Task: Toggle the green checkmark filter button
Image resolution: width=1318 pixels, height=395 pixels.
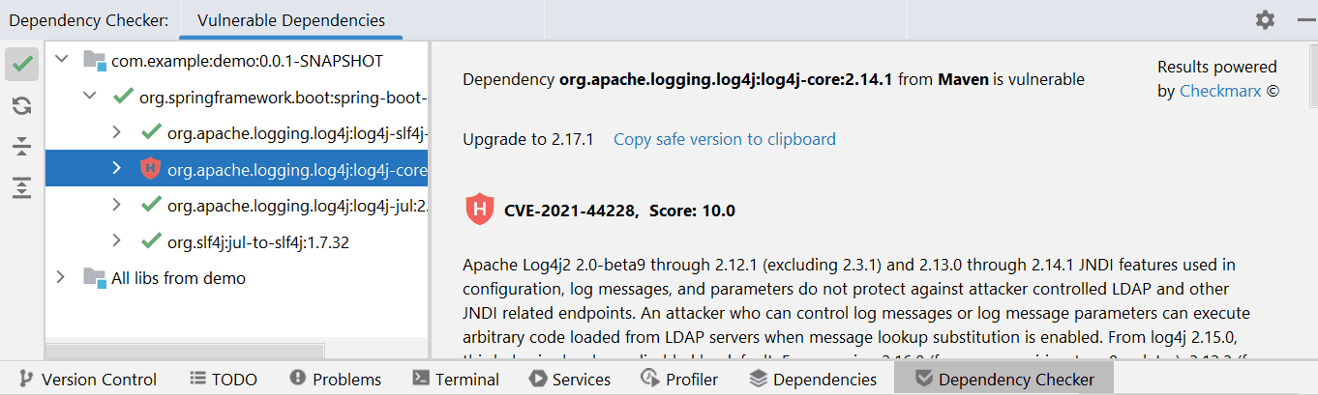Action: tap(22, 65)
